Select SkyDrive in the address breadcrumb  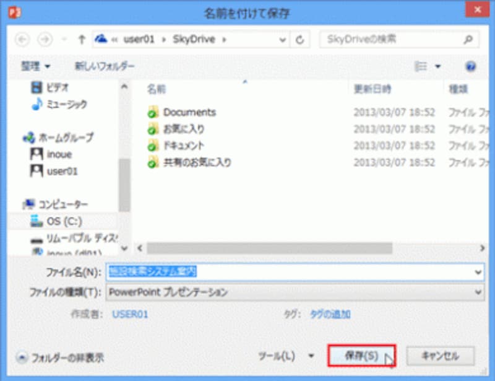(x=194, y=39)
